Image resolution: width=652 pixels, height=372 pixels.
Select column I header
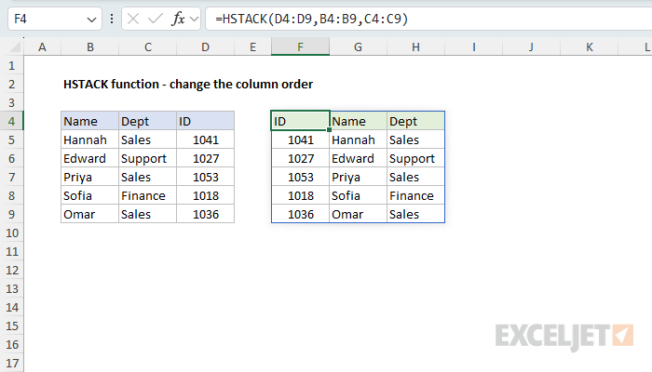click(x=473, y=47)
